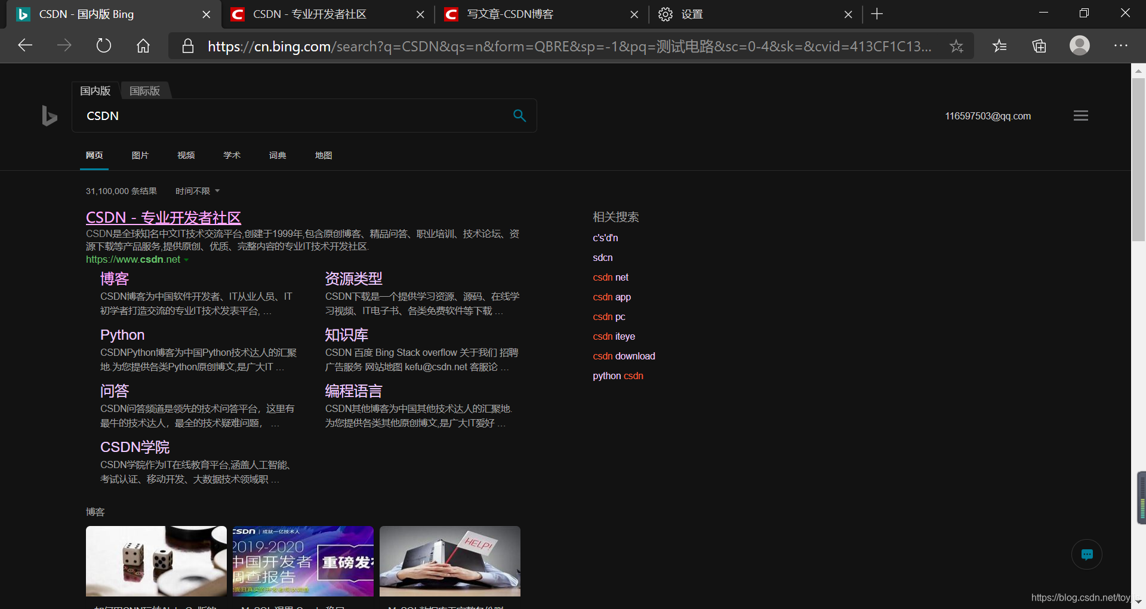
Task: Open the 视频 results category
Action: point(186,155)
